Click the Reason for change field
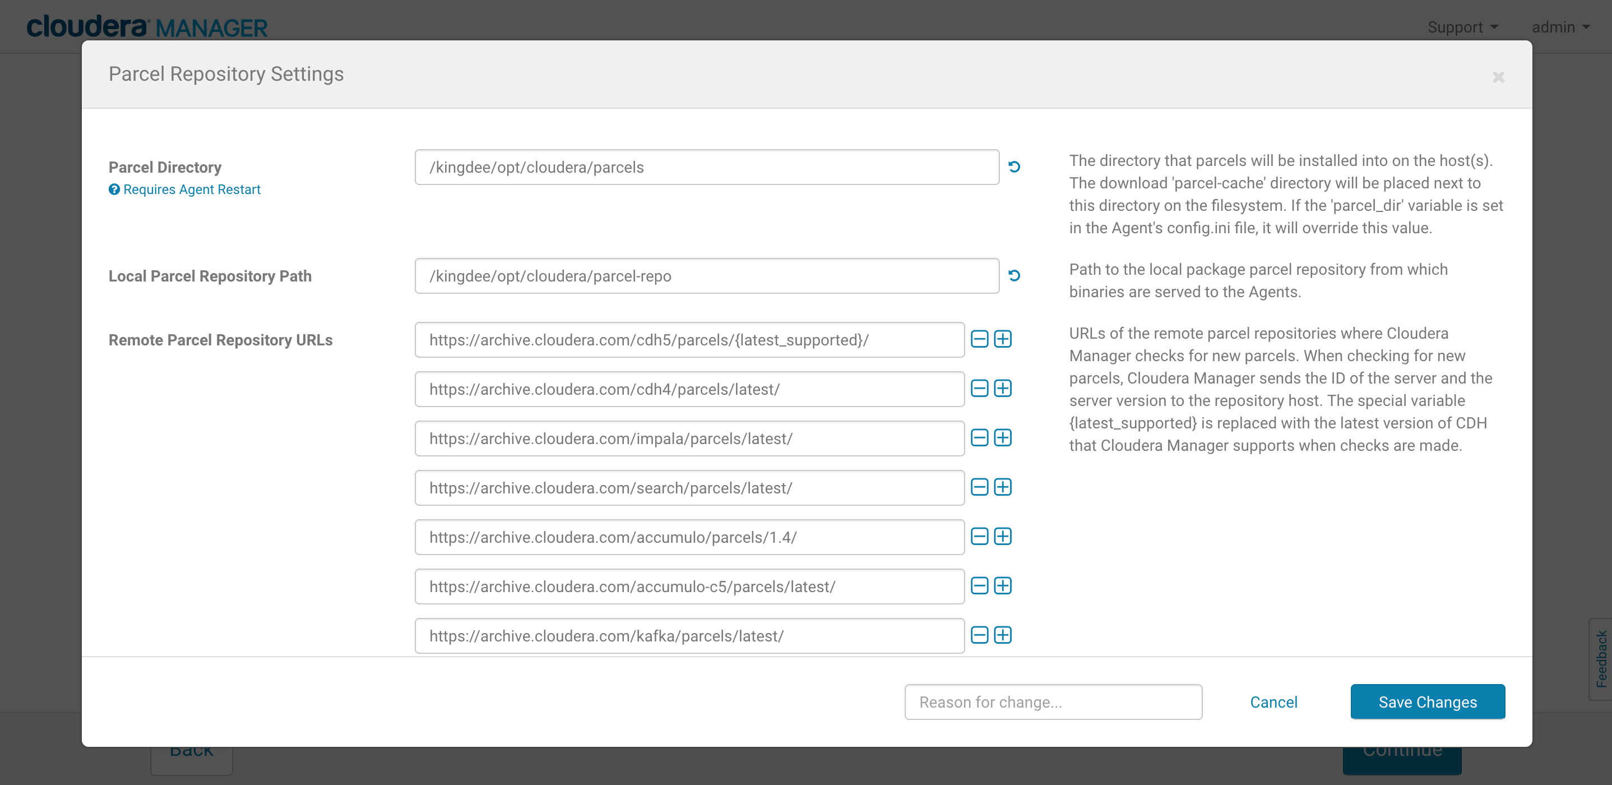The image size is (1612, 785). pyautogui.click(x=1053, y=702)
